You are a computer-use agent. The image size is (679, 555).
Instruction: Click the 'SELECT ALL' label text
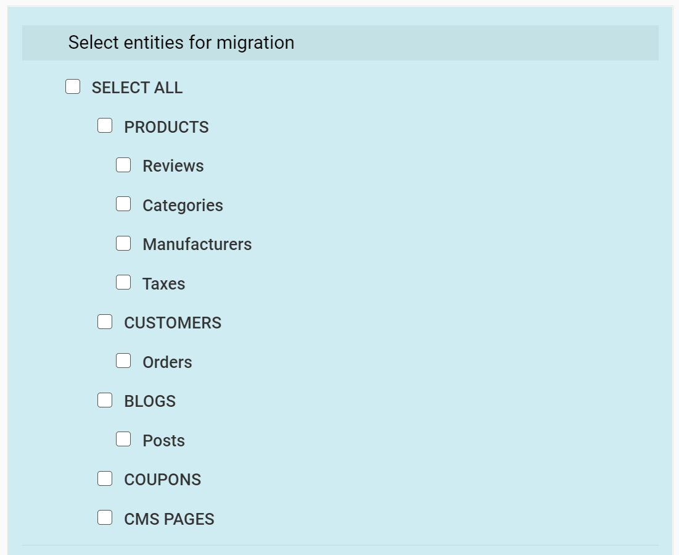tap(137, 88)
